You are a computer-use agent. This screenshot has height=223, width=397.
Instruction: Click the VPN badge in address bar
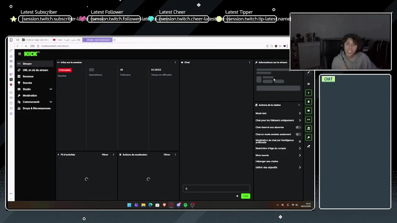32,46
